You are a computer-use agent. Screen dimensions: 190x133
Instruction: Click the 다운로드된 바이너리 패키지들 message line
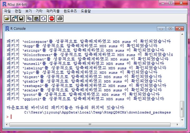65,108
